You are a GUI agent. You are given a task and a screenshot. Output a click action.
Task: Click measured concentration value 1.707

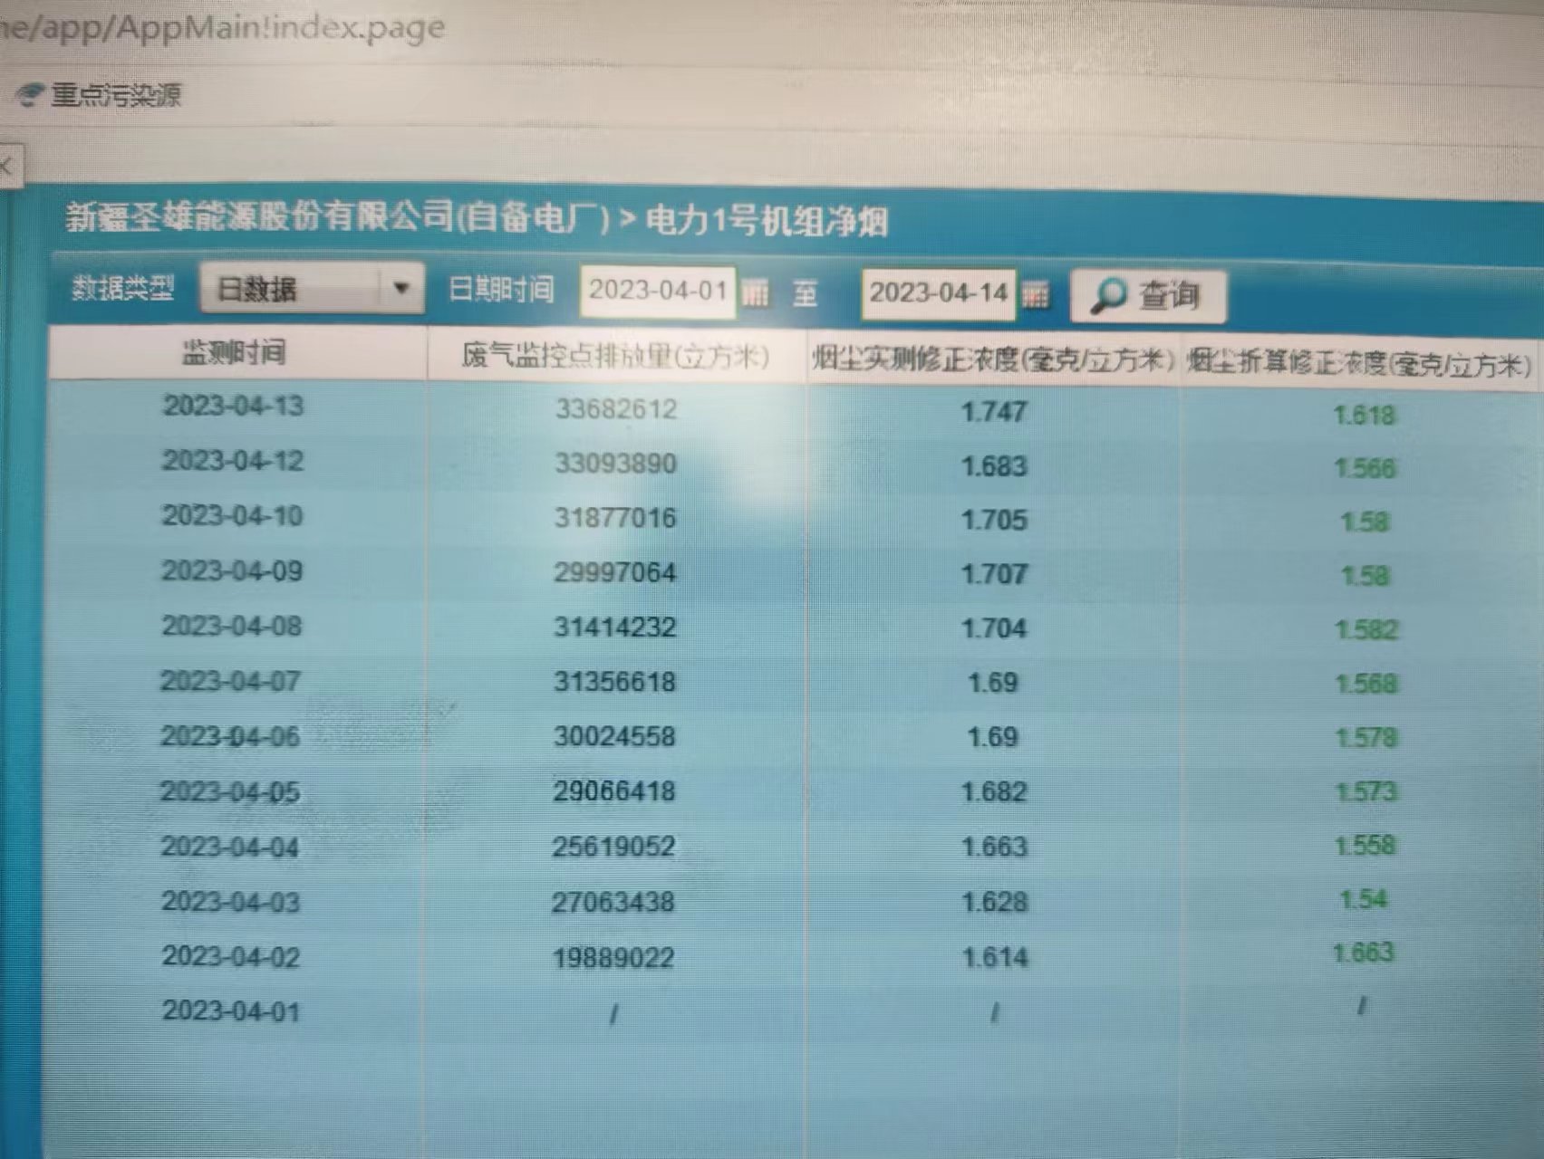pos(994,574)
